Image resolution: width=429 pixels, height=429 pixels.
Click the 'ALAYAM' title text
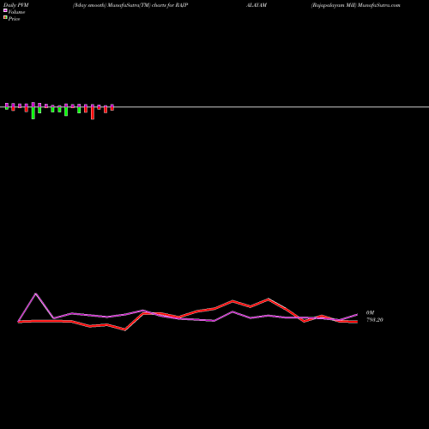point(257,5)
